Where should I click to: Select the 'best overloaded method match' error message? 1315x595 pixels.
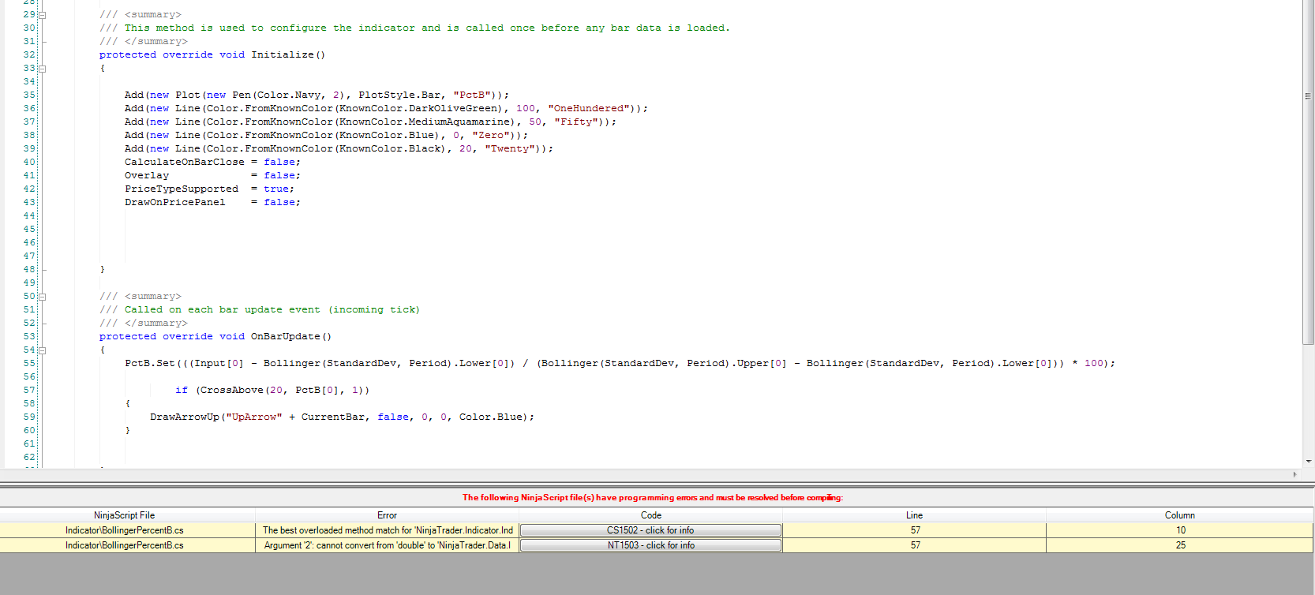[387, 530]
